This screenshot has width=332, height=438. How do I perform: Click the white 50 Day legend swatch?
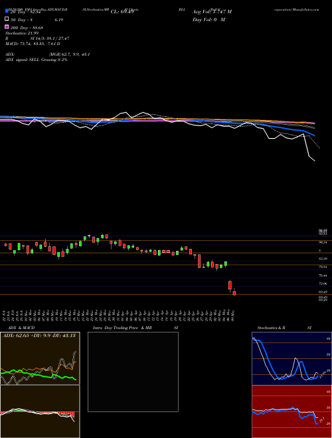(7, 19)
